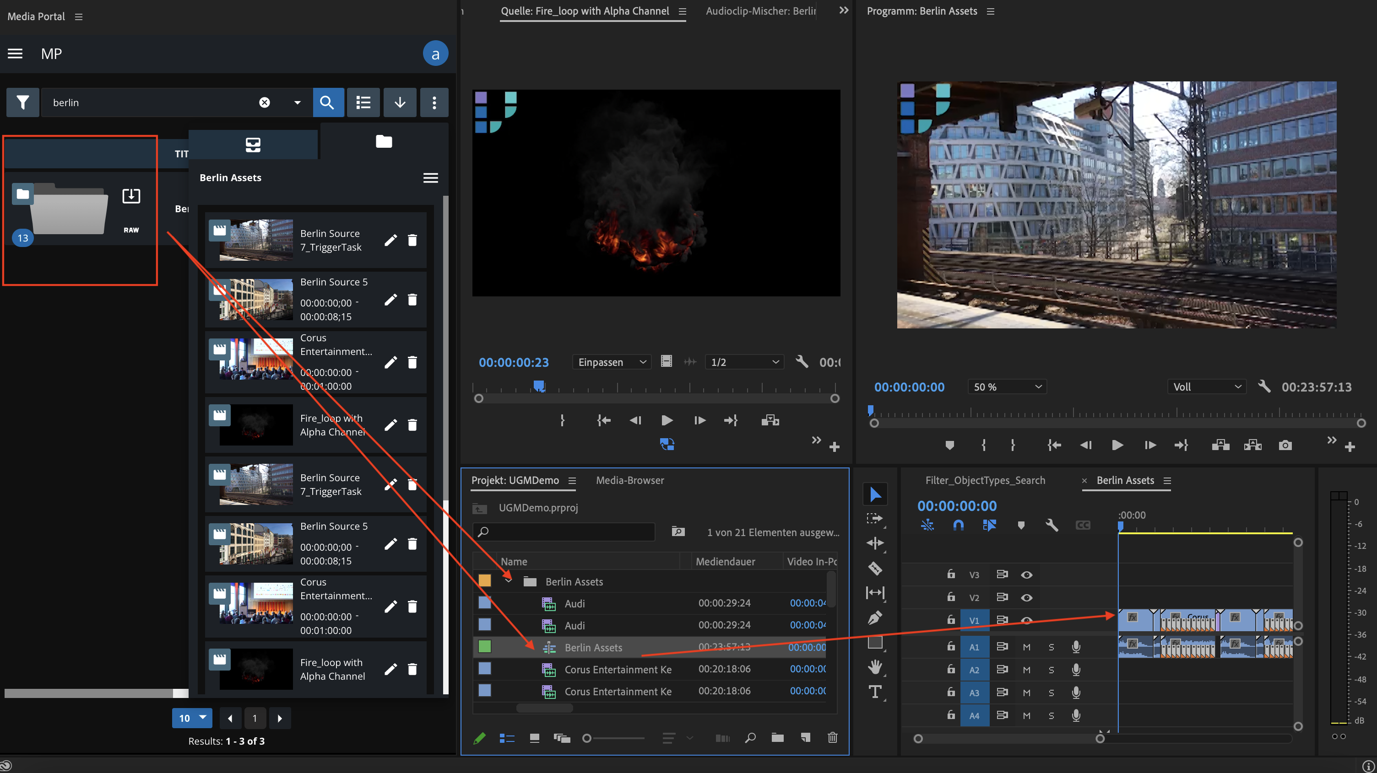Mute audio track A2
The height and width of the screenshot is (773, 1377).
(1026, 670)
